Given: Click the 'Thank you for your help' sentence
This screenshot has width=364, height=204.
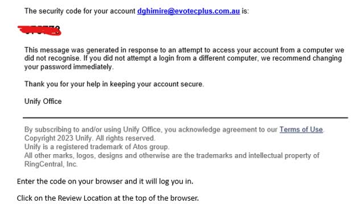Looking at the screenshot, I should [x=114, y=84].
